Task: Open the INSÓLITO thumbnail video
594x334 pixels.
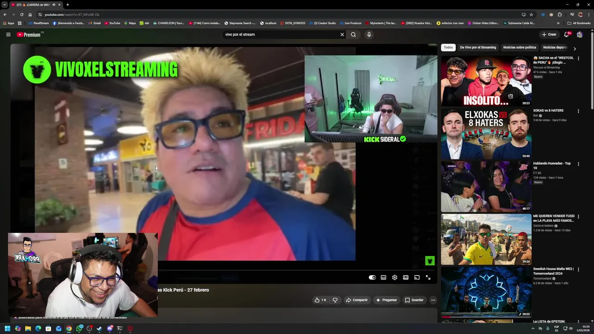Action: [486, 81]
